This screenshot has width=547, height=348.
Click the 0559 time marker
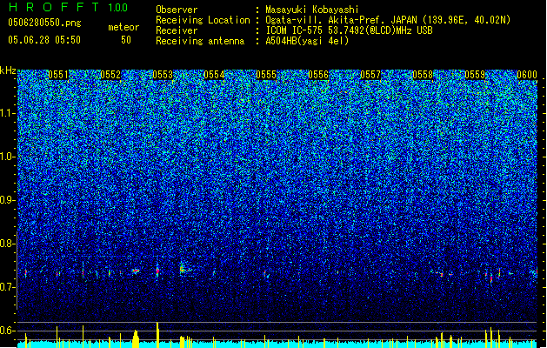tap(475, 75)
